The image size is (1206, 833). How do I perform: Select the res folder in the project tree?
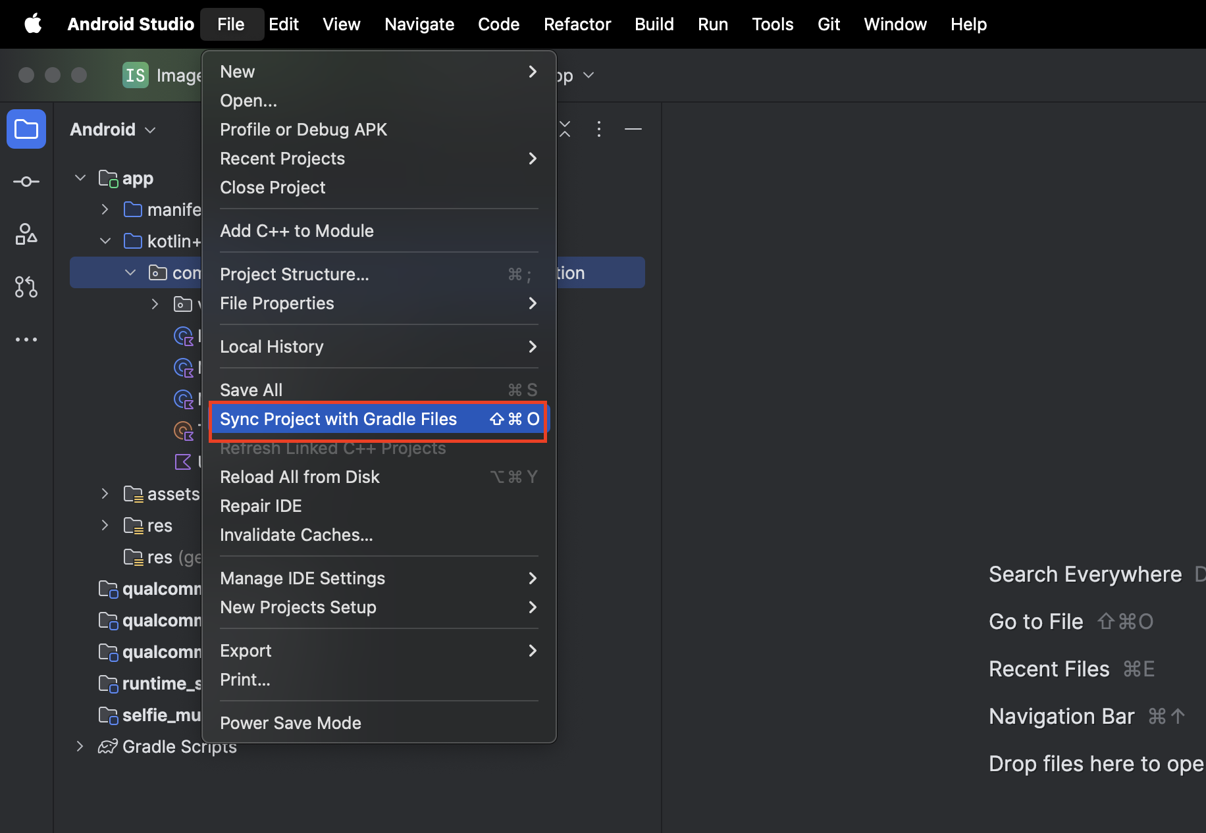tap(157, 525)
